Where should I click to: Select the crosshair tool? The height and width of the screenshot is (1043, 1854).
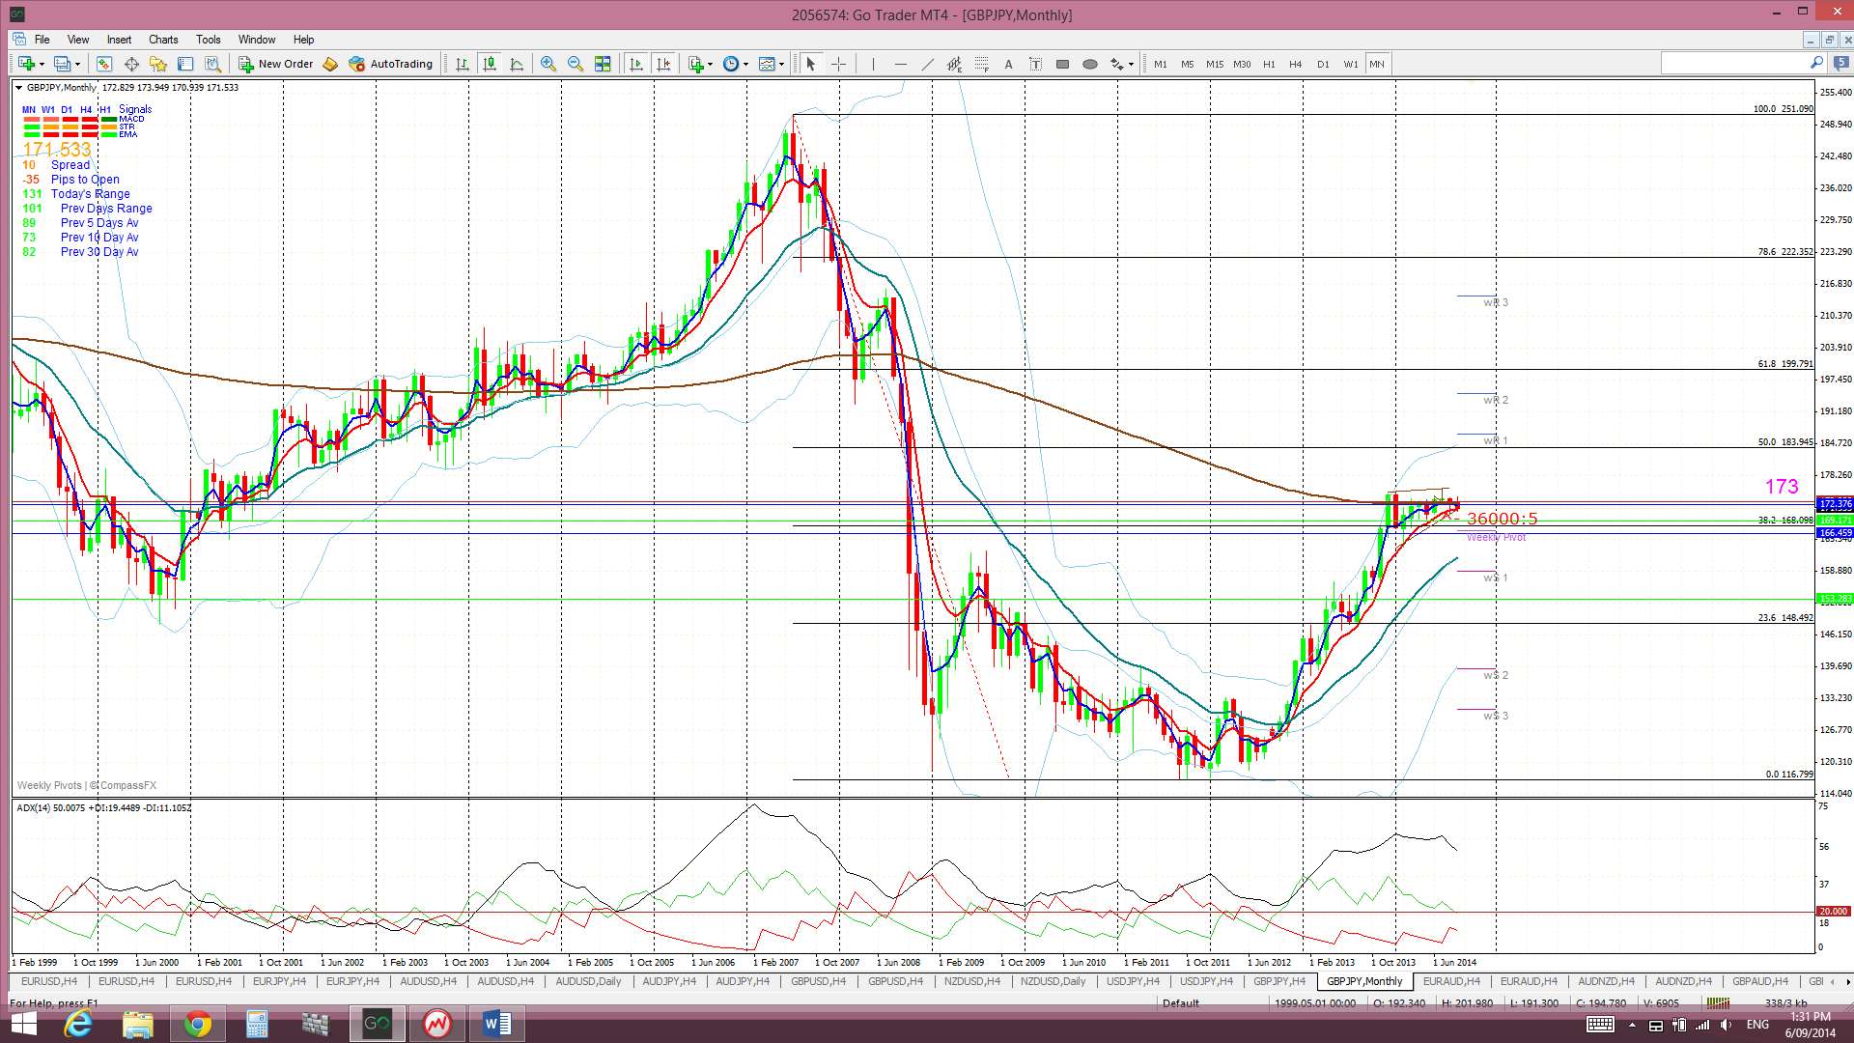pos(838,64)
